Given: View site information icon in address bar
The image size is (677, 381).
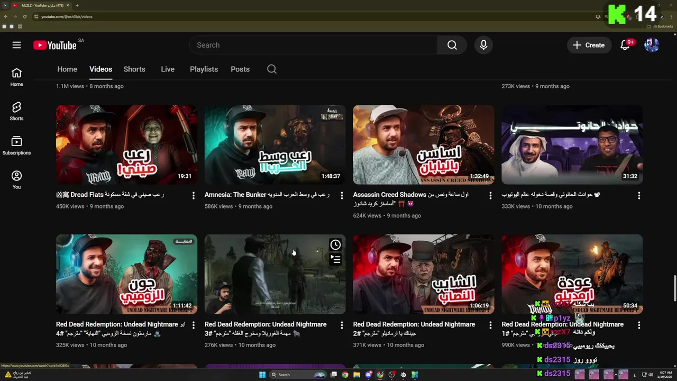Looking at the screenshot, I should (x=36, y=16).
